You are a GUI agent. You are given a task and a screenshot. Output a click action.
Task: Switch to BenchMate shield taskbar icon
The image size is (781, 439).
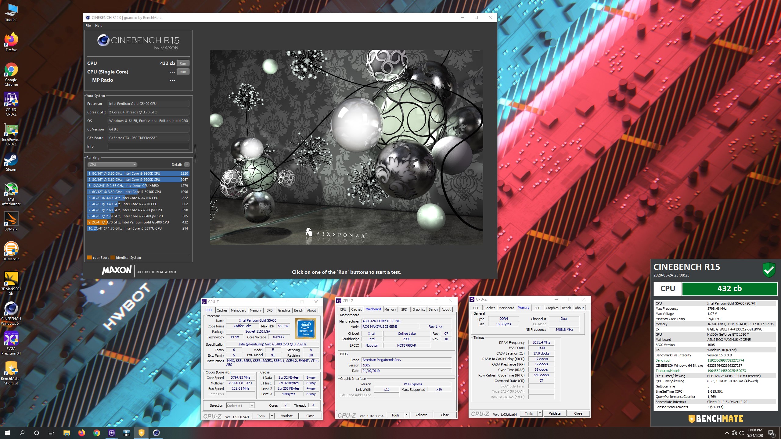pyautogui.click(x=142, y=433)
